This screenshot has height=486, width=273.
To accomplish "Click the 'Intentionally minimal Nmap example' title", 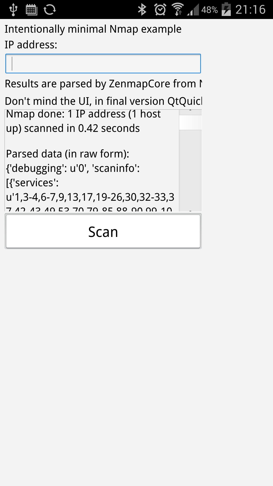I will [93, 29].
